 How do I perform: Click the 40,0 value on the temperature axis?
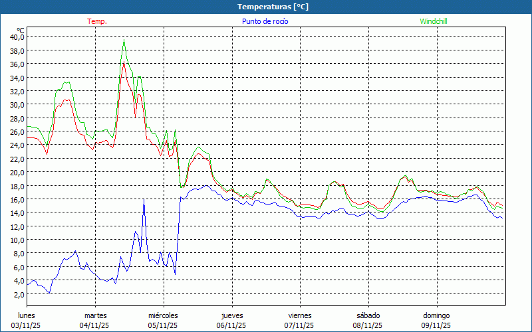[17, 37]
